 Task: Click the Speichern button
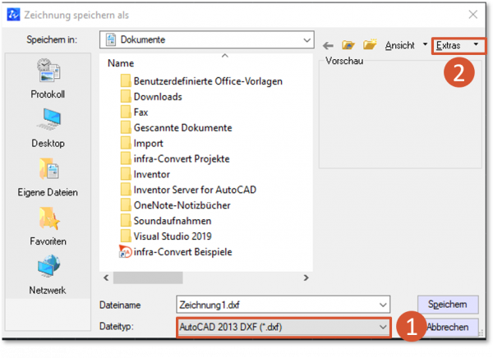pyautogui.click(x=448, y=305)
